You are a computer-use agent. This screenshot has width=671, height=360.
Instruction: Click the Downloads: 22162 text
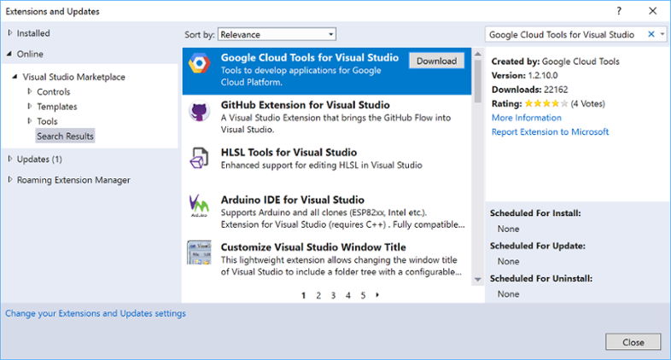click(530, 90)
